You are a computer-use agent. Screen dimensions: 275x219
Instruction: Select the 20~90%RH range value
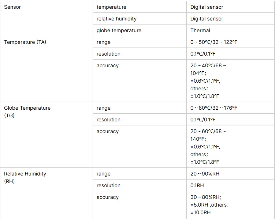coord(205,174)
